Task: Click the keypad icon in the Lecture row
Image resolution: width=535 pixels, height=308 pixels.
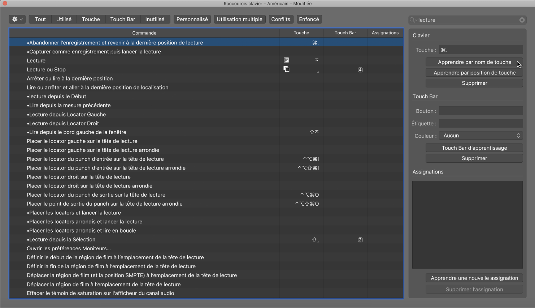Action: [286, 60]
